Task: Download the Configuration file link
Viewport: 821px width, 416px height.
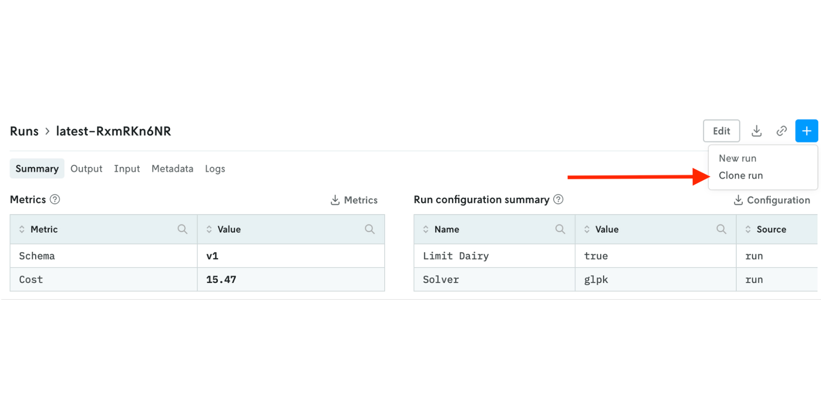Action: pyautogui.click(x=772, y=200)
